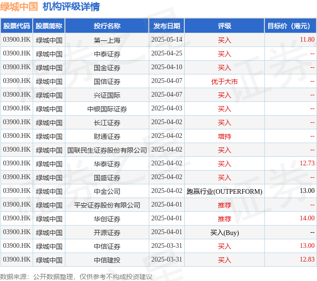Image resolution: width=317 pixels, height=281 pixels.
Task: Select the 国金证券 broker cell
Action: coord(107,67)
